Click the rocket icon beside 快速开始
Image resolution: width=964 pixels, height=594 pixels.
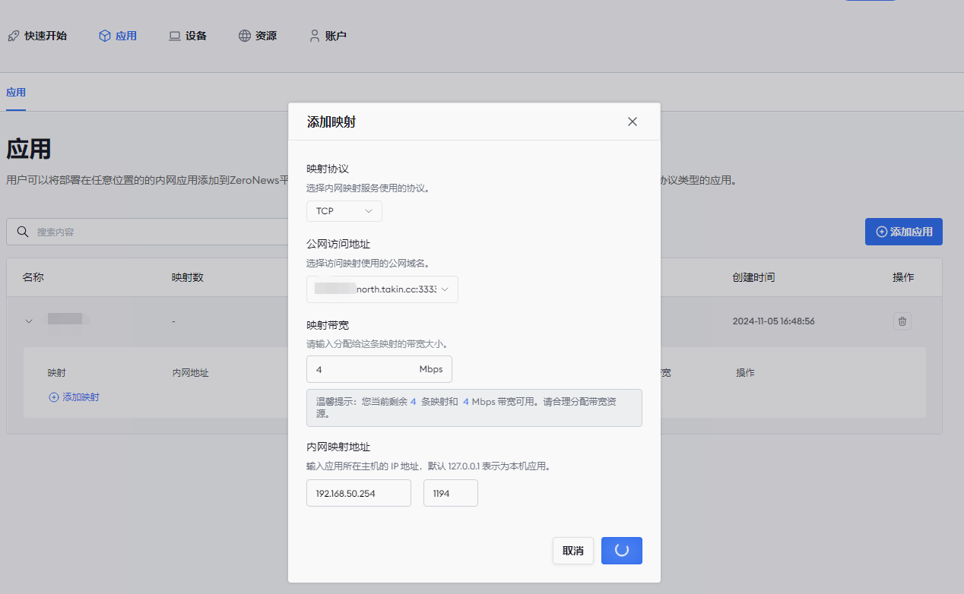(14, 36)
